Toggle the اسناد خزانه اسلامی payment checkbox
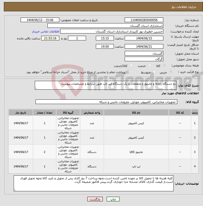This screenshot has width=203, height=206. pyautogui.click(x=129, y=72)
